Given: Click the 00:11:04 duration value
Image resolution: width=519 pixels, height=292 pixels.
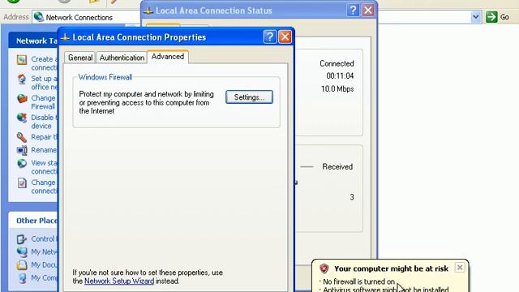Looking at the screenshot, I should (340, 75).
